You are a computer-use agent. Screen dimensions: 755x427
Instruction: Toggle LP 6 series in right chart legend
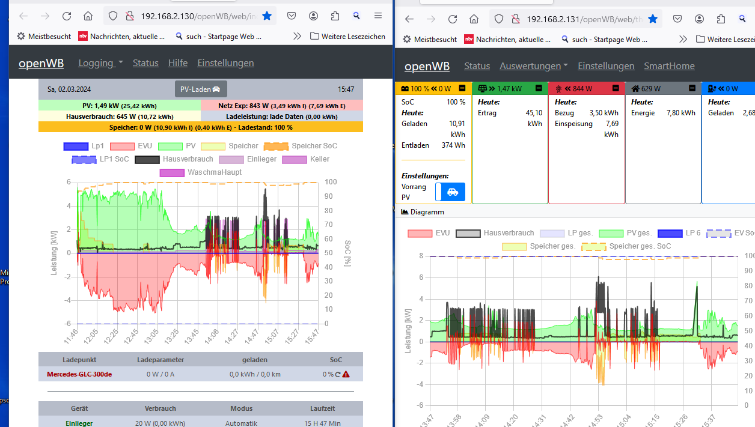tap(679, 233)
